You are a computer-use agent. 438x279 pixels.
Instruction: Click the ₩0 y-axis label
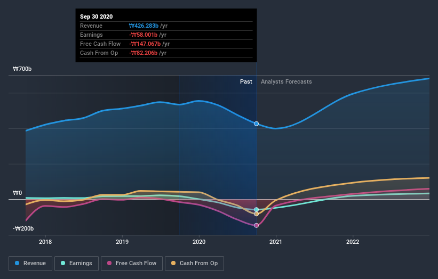17,193
